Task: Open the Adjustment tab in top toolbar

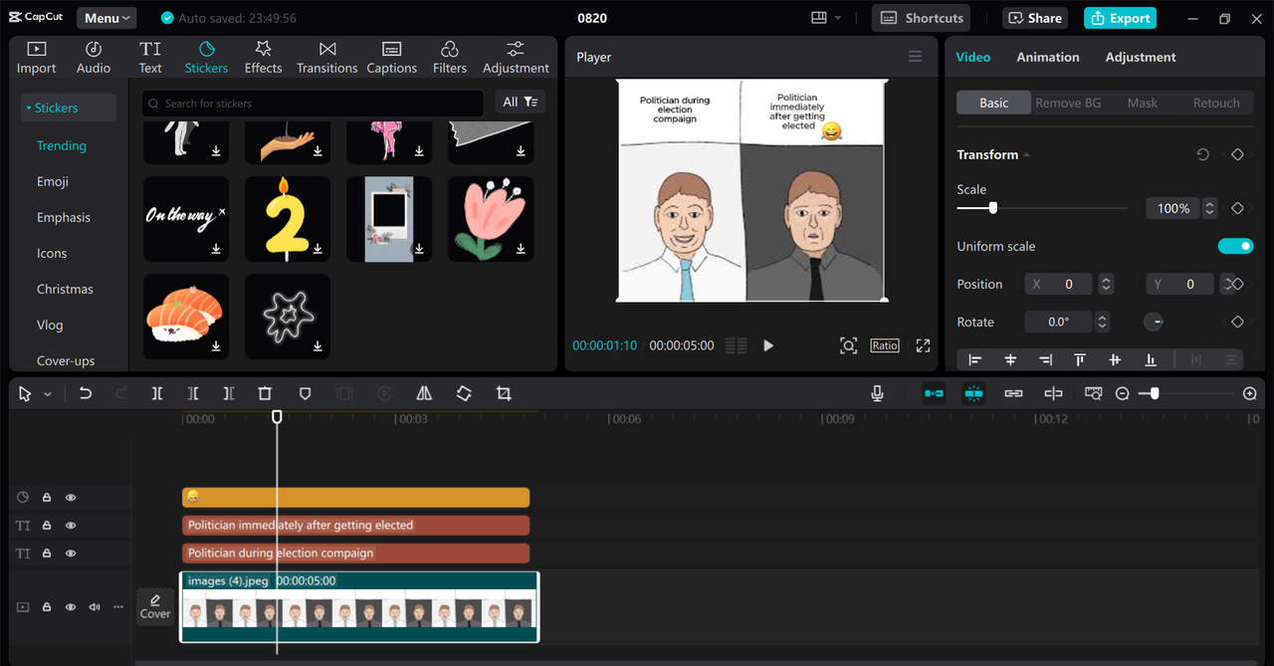Action: click(x=516, y=58)
